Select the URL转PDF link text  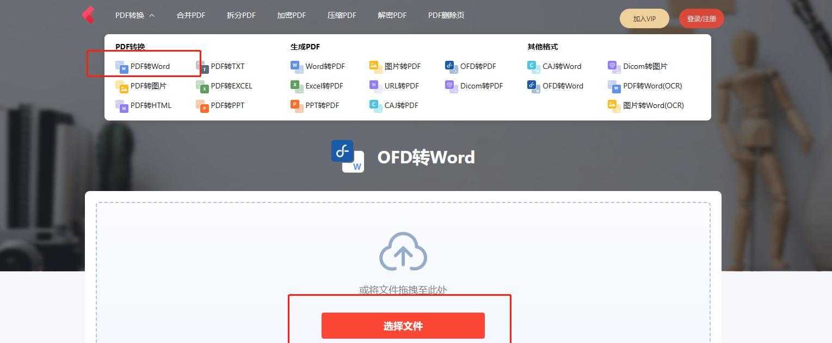pyautogui.click(x=402, y=86)
